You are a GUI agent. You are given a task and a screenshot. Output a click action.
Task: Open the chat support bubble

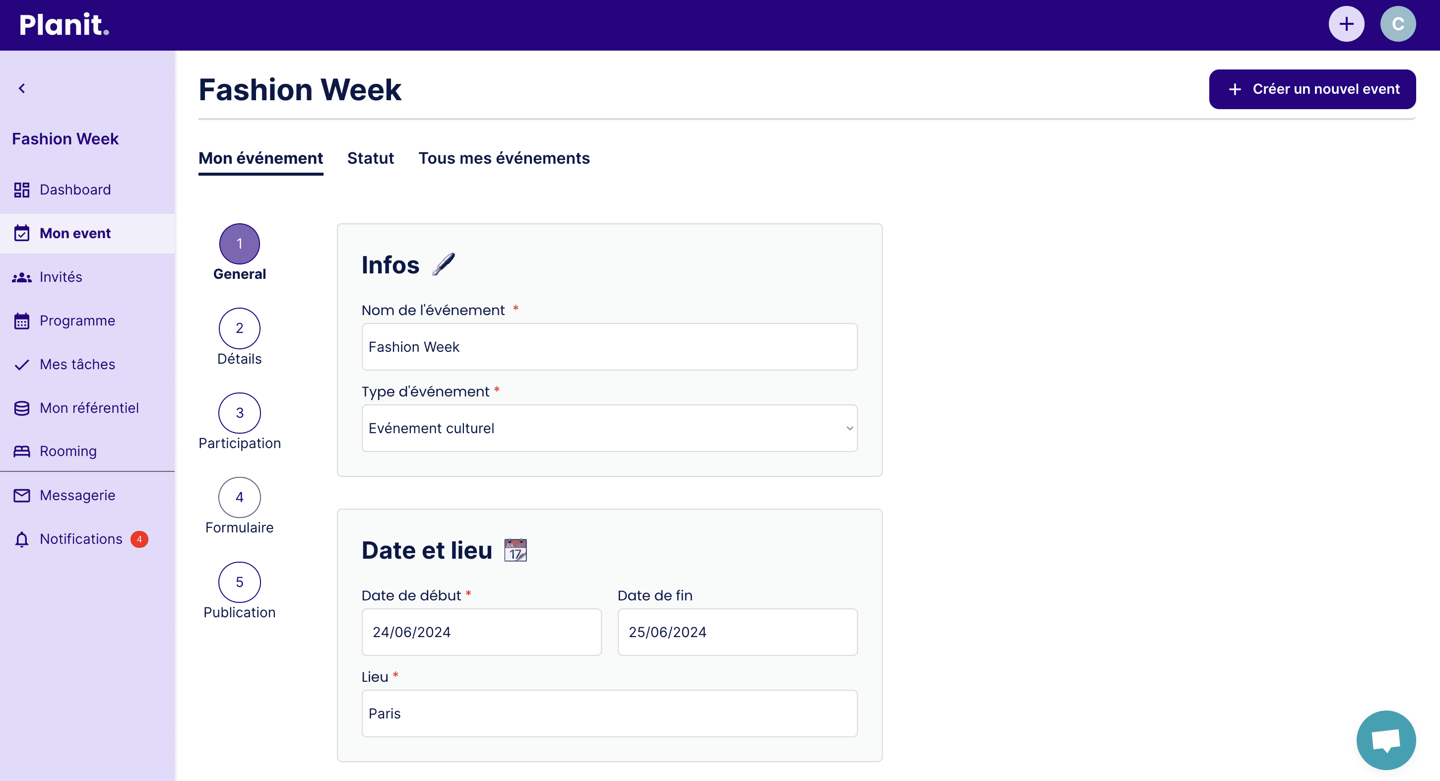pos(1386,740)
